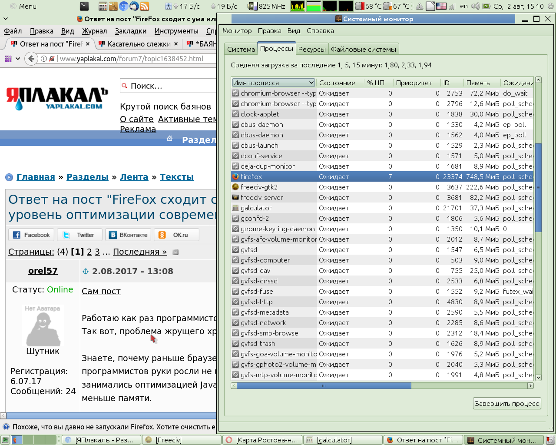The width and height of the screenshot is (556, 445).
Task: Click the home icon in blue Разделы bar
Action: pos(170,139)
